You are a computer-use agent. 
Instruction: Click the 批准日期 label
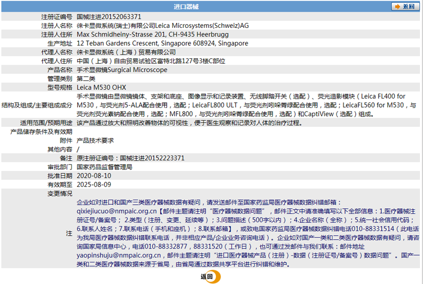[60, 176]
